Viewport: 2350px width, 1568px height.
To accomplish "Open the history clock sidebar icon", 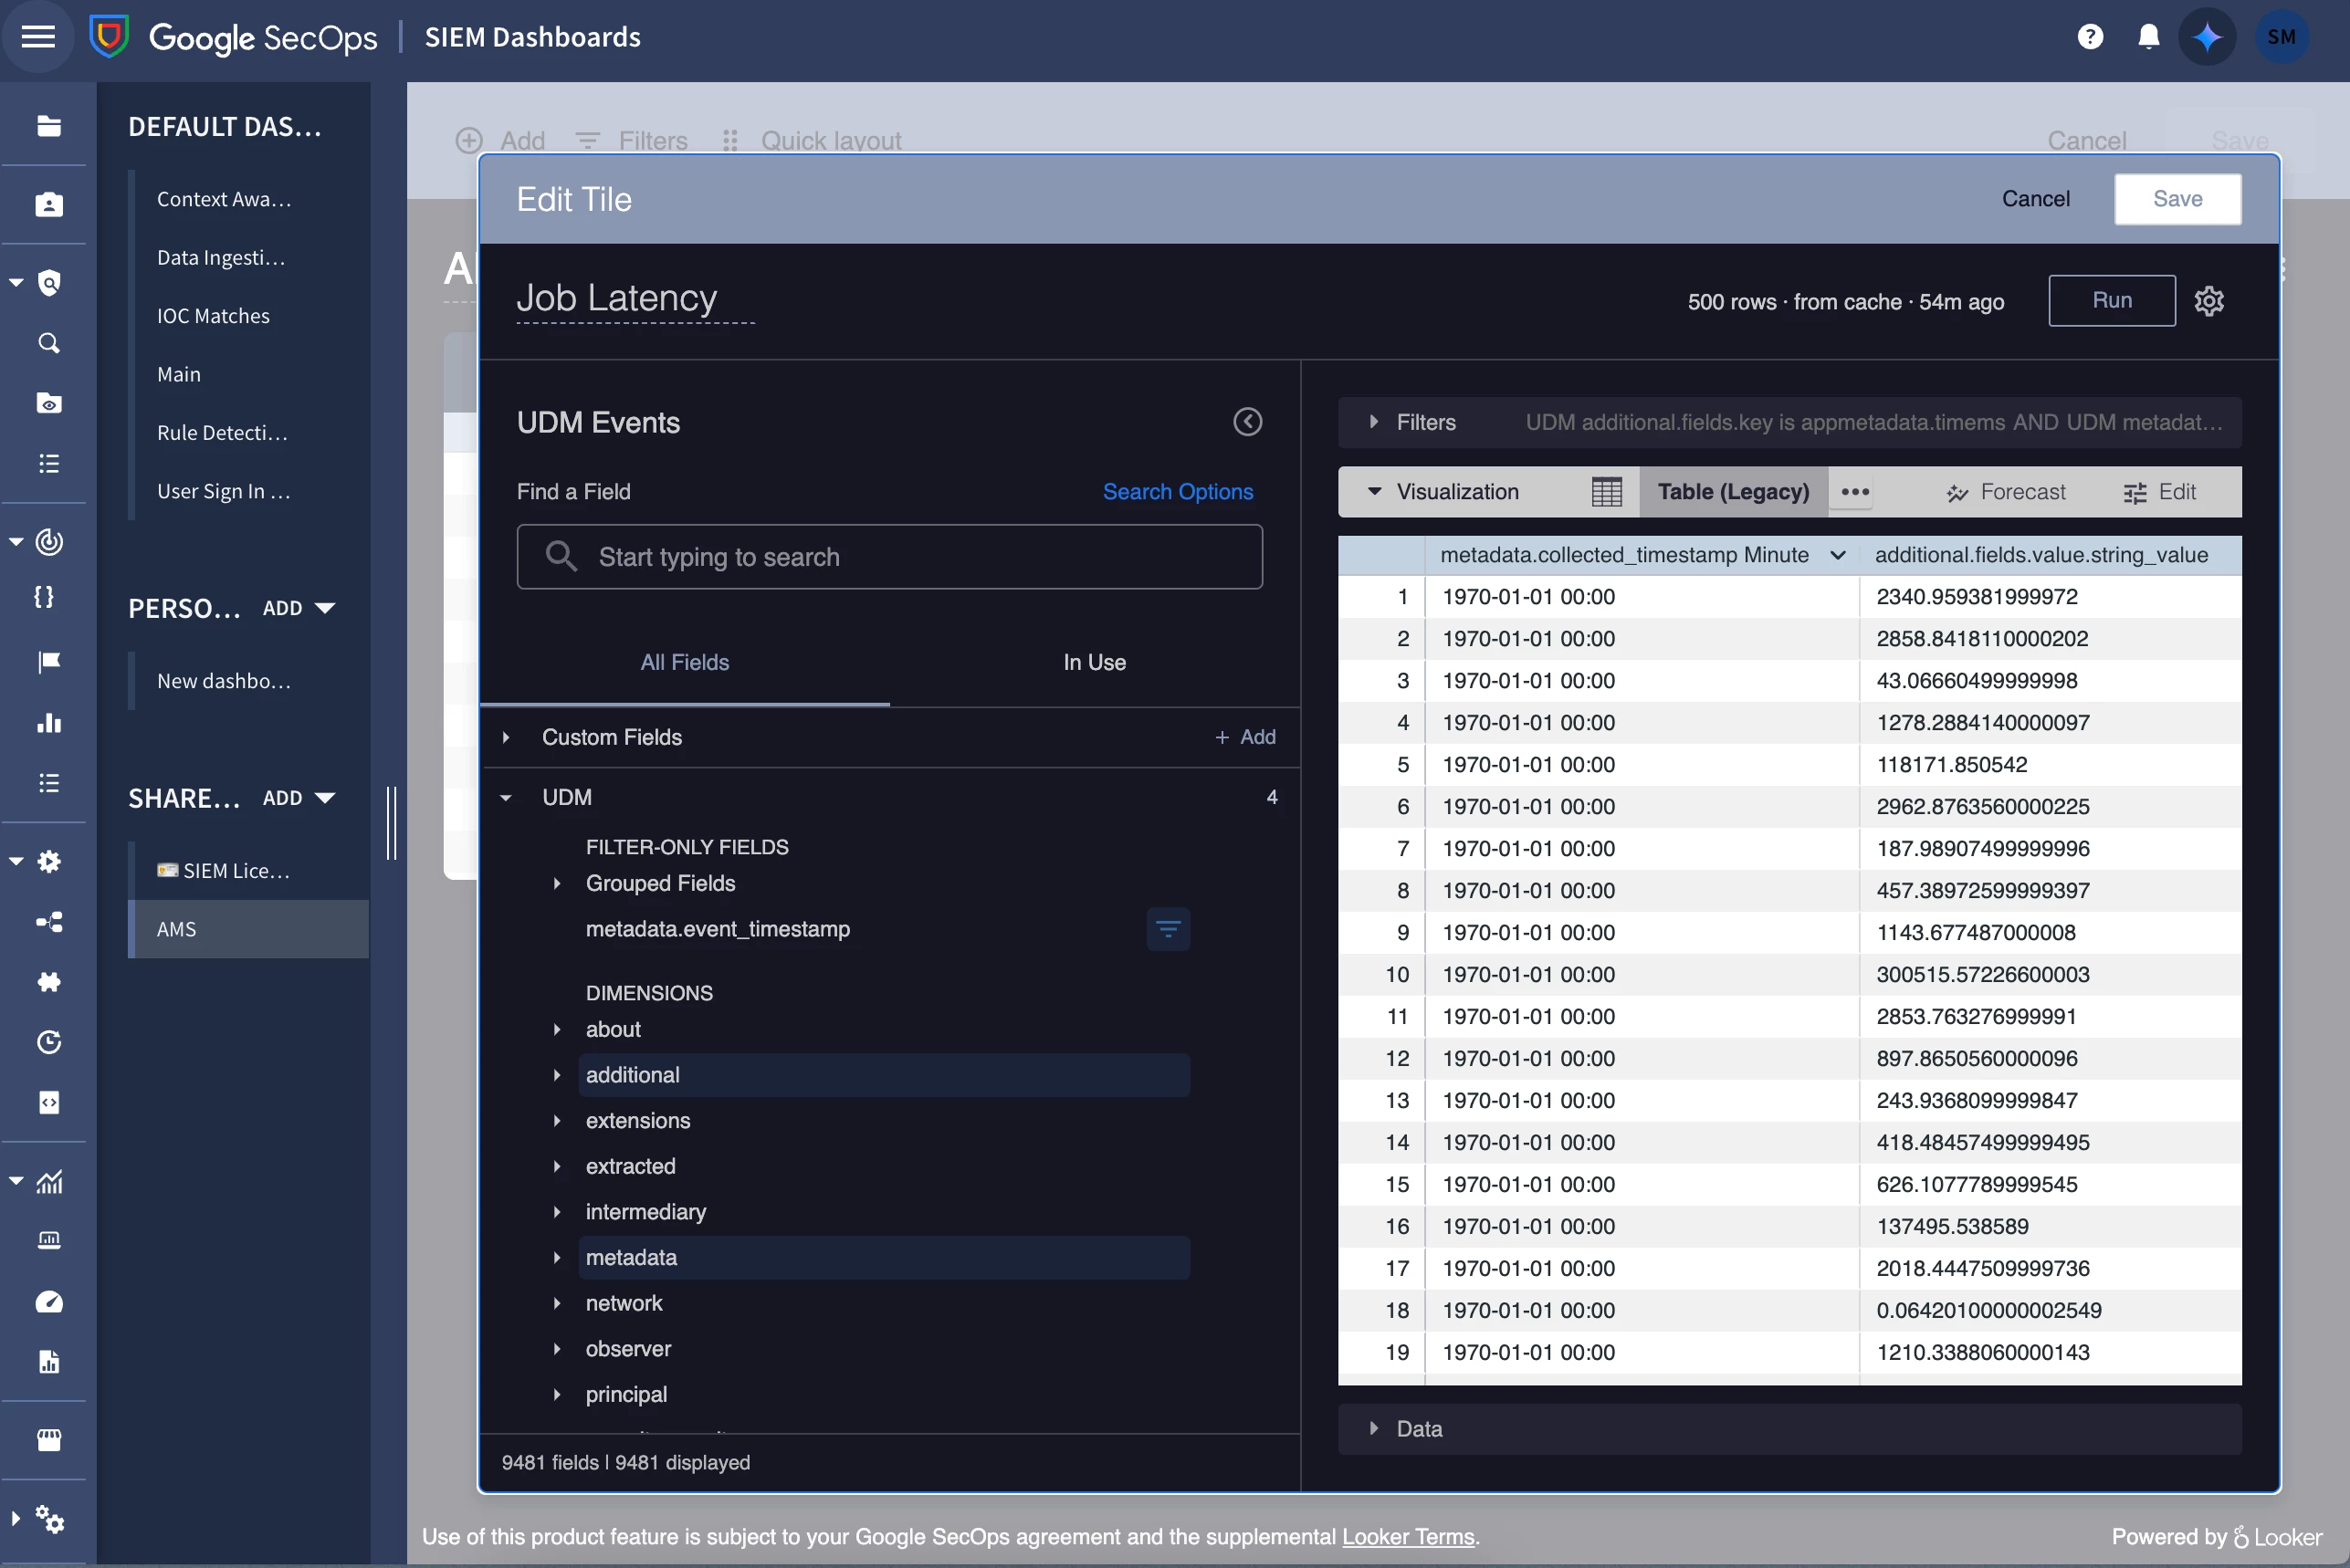I will tap(48, 1042).
